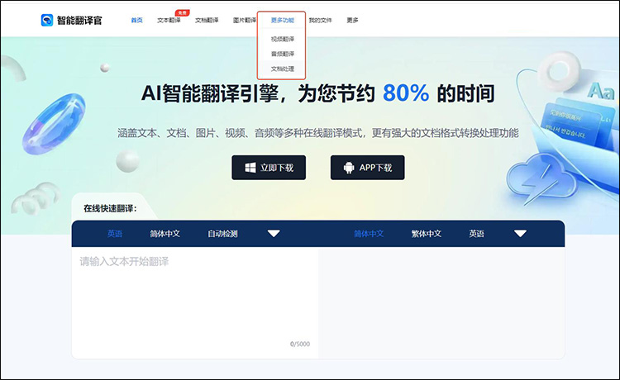Click the translation output panel

[441, 303]
